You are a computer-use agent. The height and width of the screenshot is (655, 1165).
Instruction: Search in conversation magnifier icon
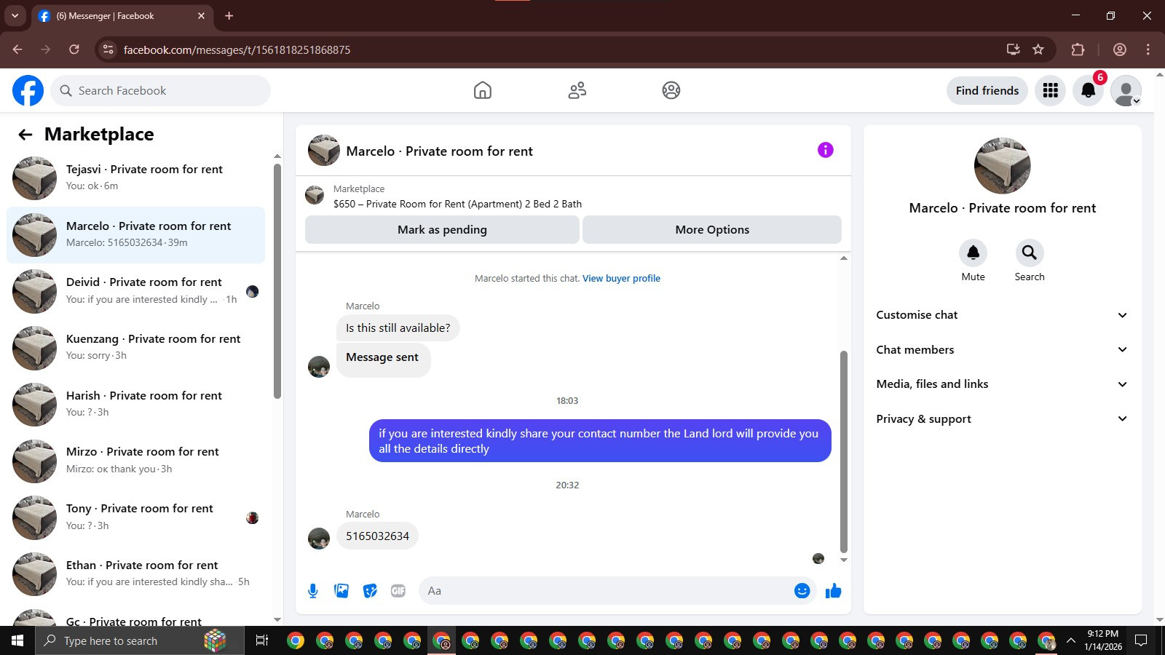(1030, 253)
